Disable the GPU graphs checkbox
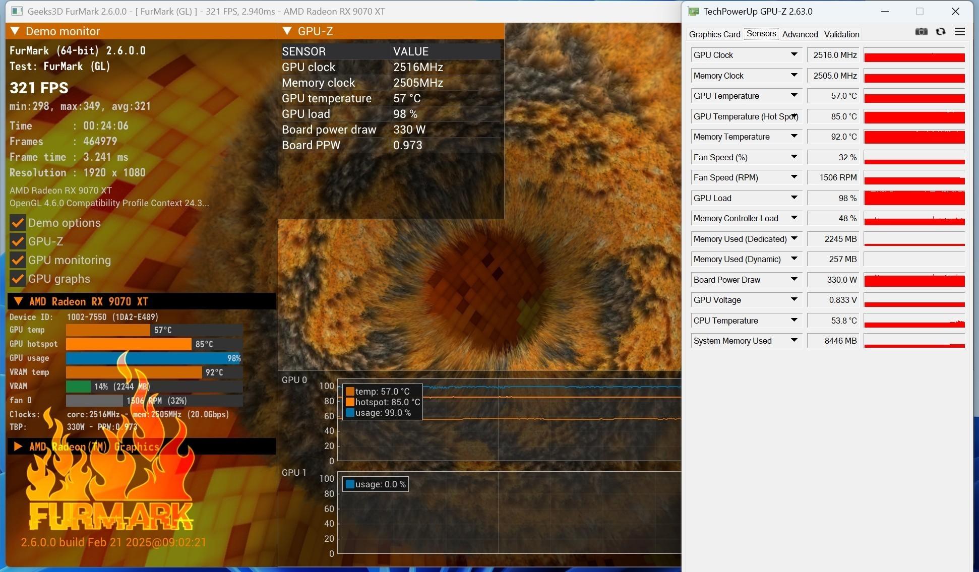The height and width of the screenshot is (572, 979). 18,279
